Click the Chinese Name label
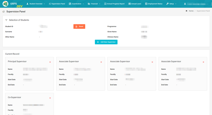 click(x=113, y=37)
